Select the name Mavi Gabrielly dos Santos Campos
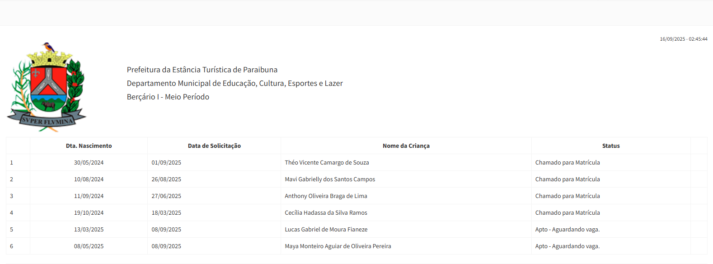713x264 pixels. pos(330,179)
